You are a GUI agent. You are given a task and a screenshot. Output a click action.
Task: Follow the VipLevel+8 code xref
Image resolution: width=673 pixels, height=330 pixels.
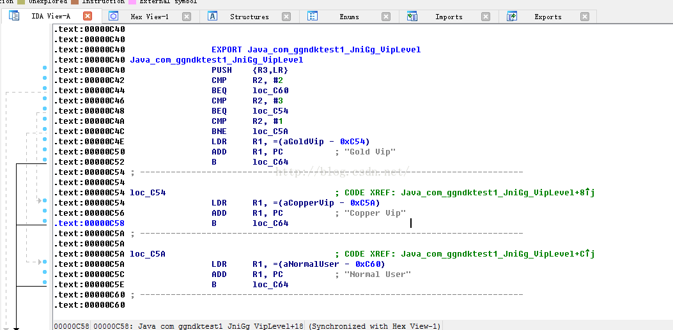pos(497,193)
